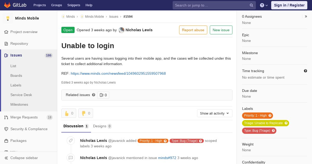
Task: Click help icon on Priority::1 - High sidebar label
Action: click(x=270, y=116)
